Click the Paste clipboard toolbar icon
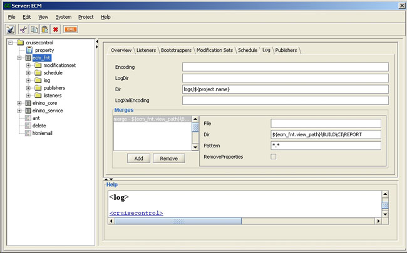The height and width of the screenshot is (253, 407). [44, 29]
